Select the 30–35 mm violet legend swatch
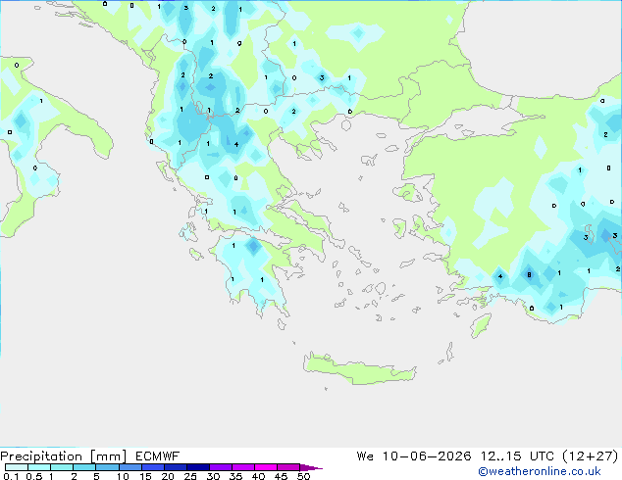 [221, 467]
